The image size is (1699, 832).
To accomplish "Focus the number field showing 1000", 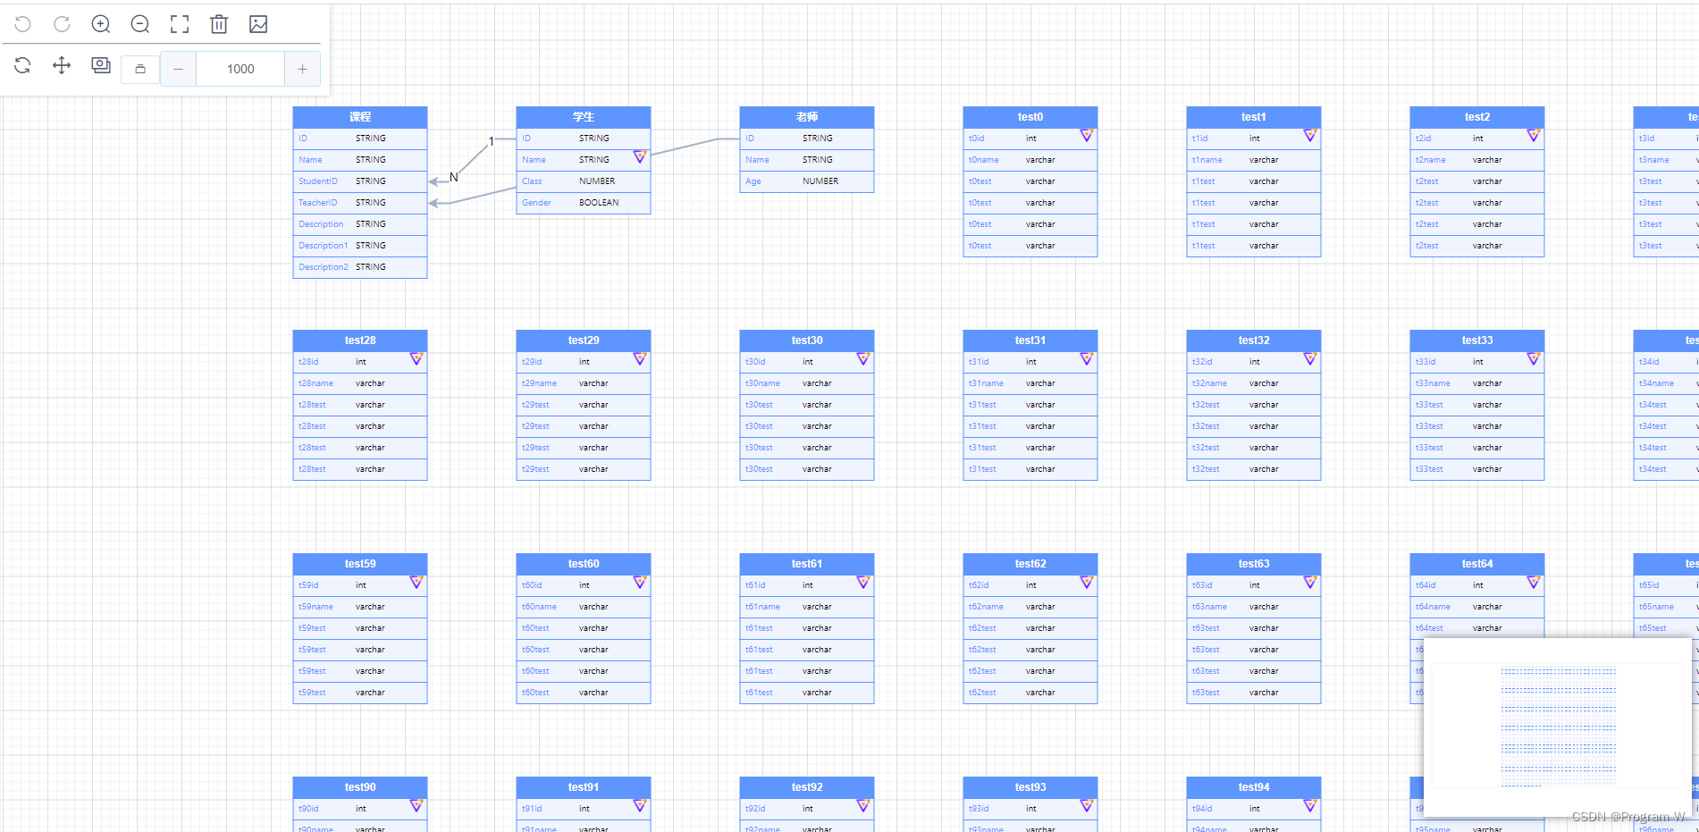I will [240, 69].
